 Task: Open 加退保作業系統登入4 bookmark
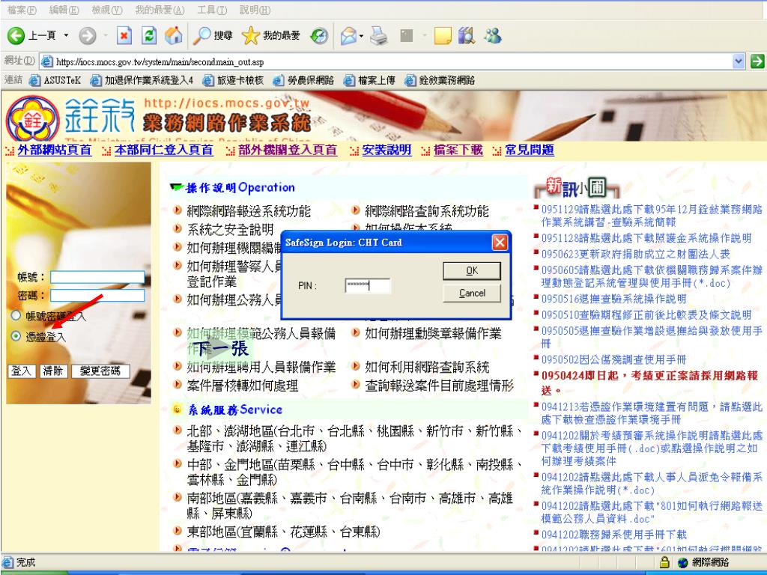[142, 80]
